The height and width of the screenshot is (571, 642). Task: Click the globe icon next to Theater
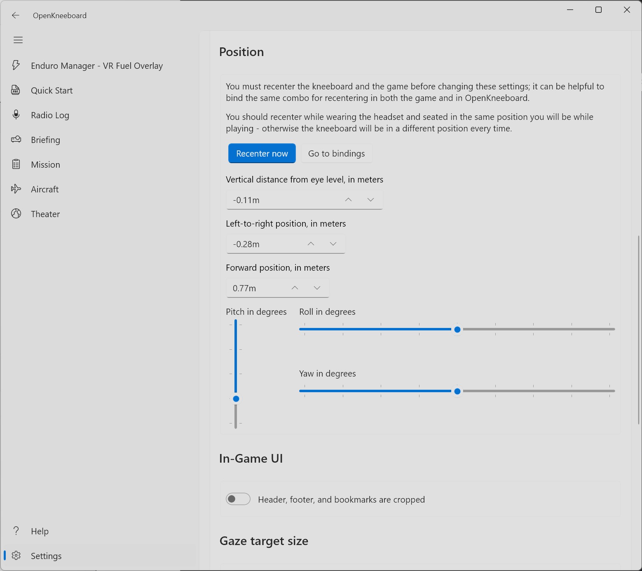[16, 213]
